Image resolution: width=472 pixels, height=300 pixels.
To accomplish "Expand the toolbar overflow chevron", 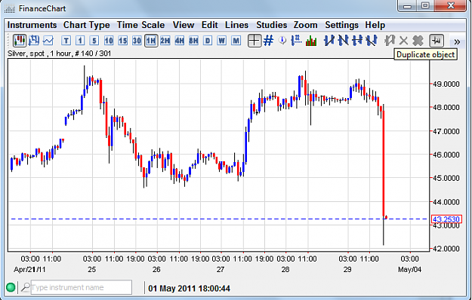I will pos(457,41).
